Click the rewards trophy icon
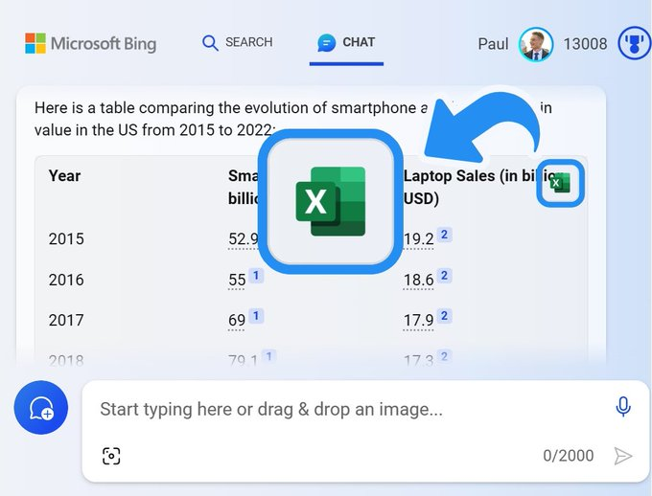The image size is (652, 496). (634, 44)
